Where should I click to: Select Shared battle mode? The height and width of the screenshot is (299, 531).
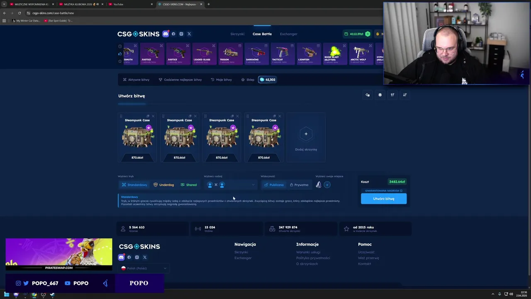[189, 185]
